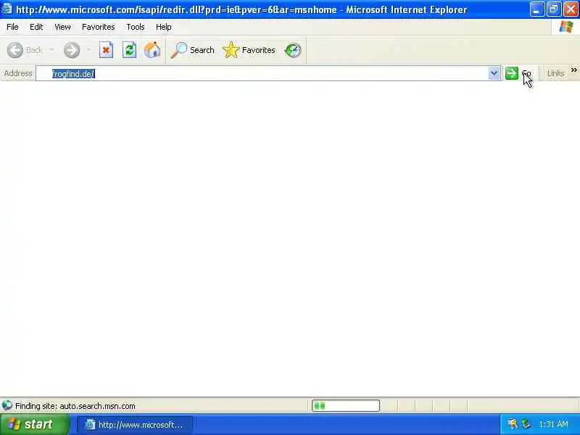Viewport: 580px width, 435px height.
Task: Click the system tray clock
Action: pyautogui.click(x=553, y=424)
